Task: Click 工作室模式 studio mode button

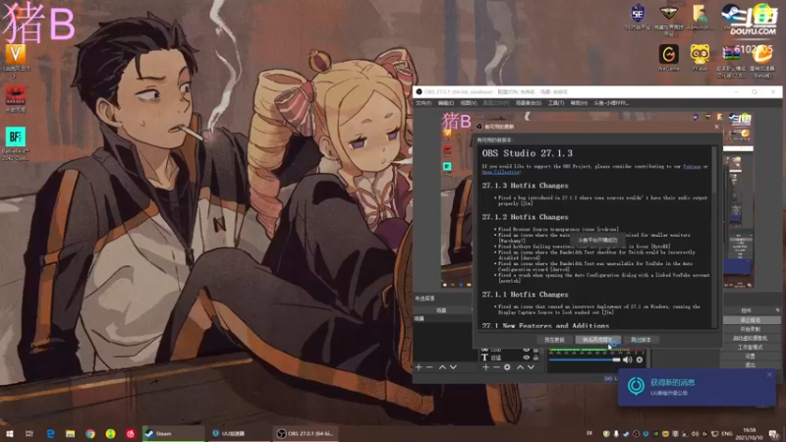Action: tap(751, 348)
